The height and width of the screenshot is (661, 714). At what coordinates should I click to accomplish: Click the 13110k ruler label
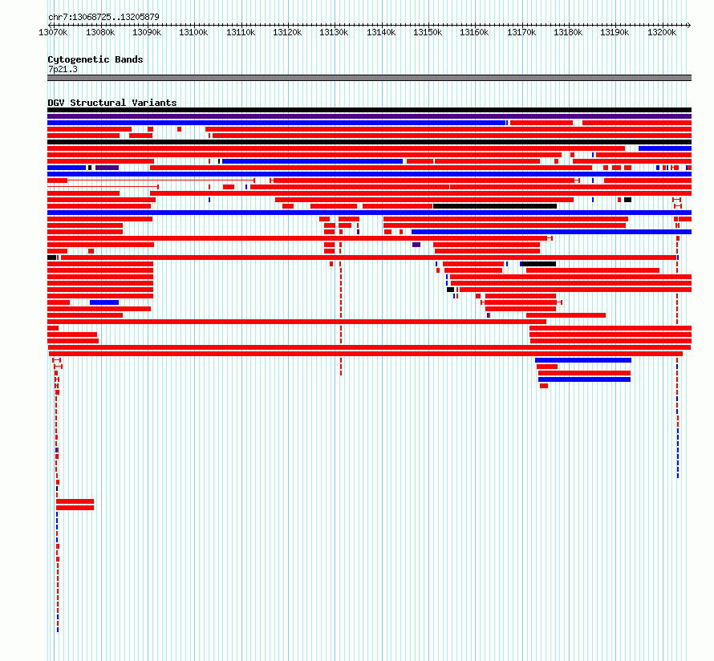241,32
